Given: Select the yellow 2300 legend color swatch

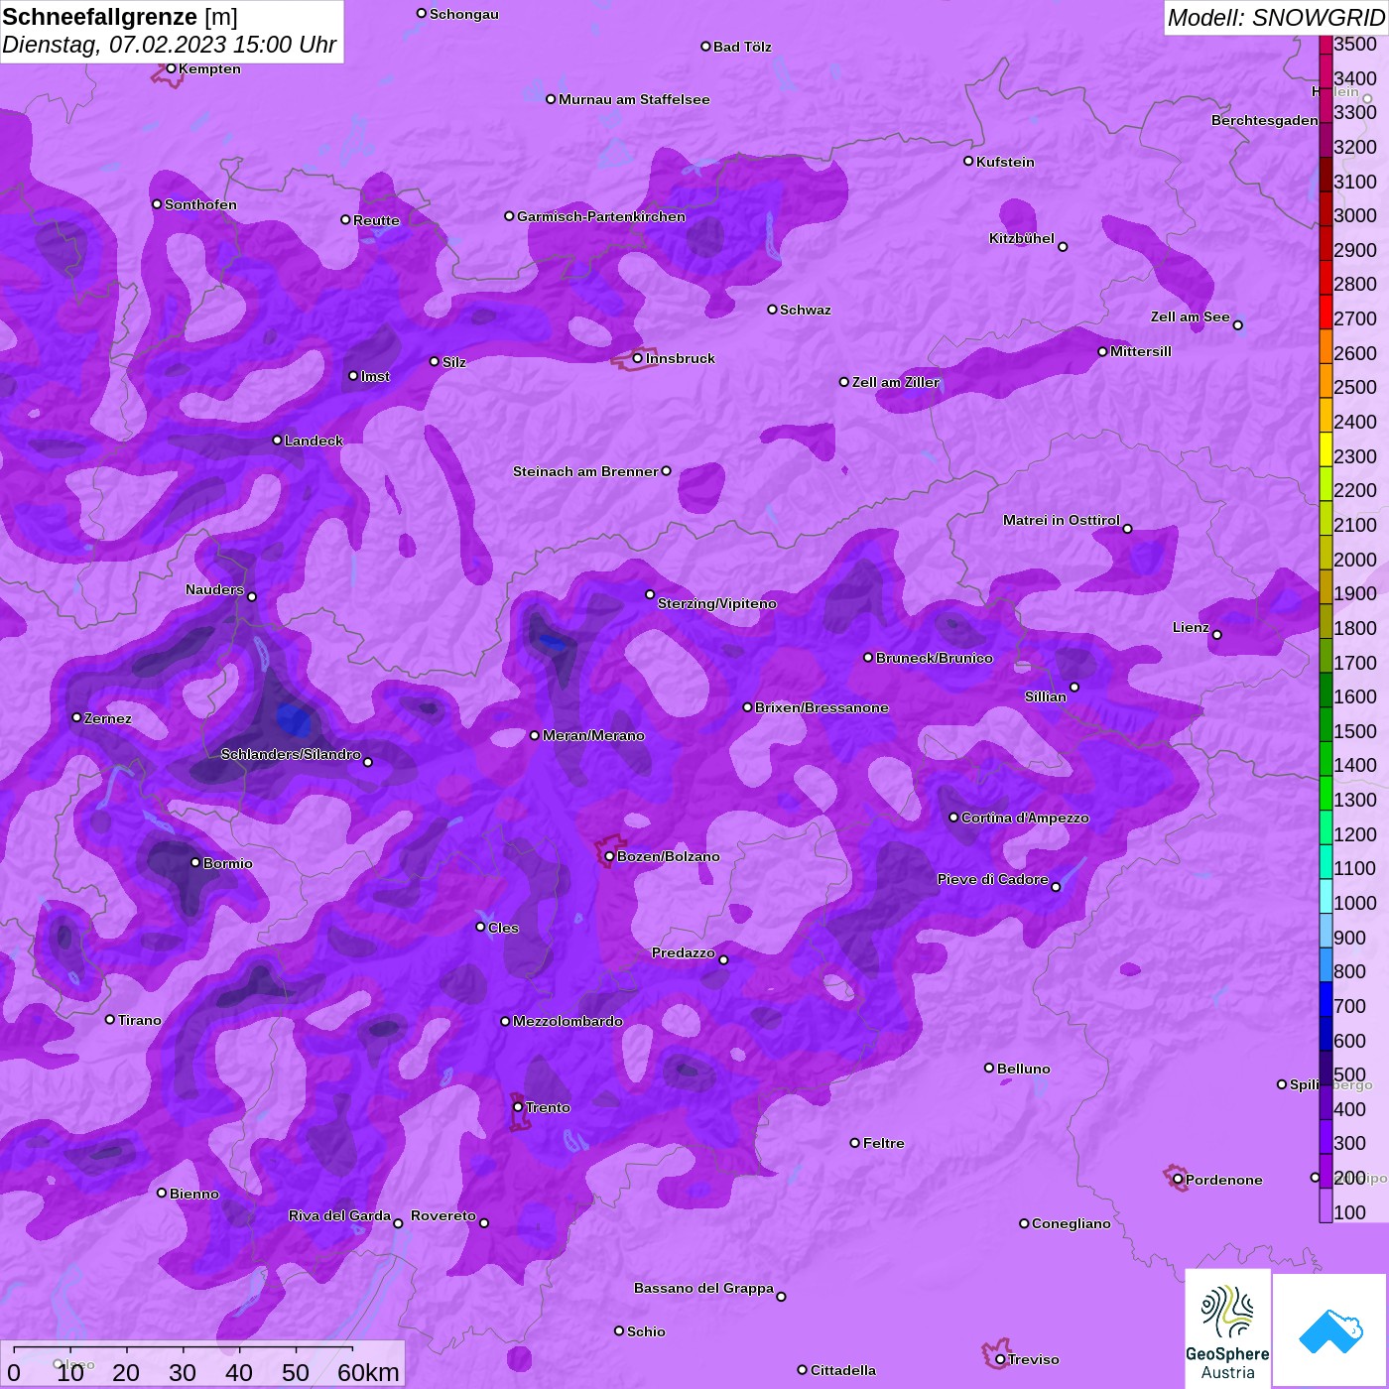Looking at the screenshot, I should point(1326,449).
